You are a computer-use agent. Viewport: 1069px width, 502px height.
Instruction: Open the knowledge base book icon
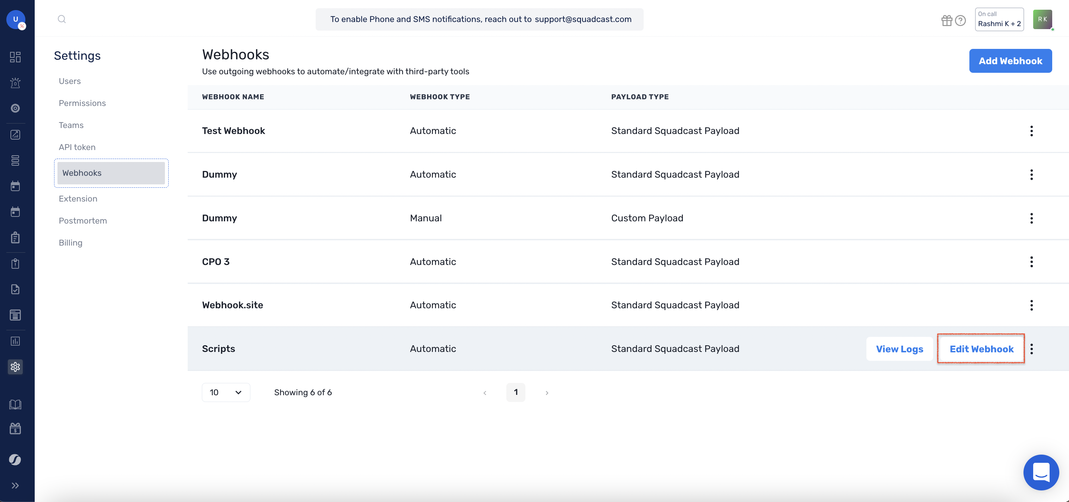(15, 404)
